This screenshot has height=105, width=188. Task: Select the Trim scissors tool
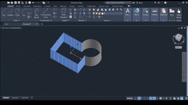(84, 13)
